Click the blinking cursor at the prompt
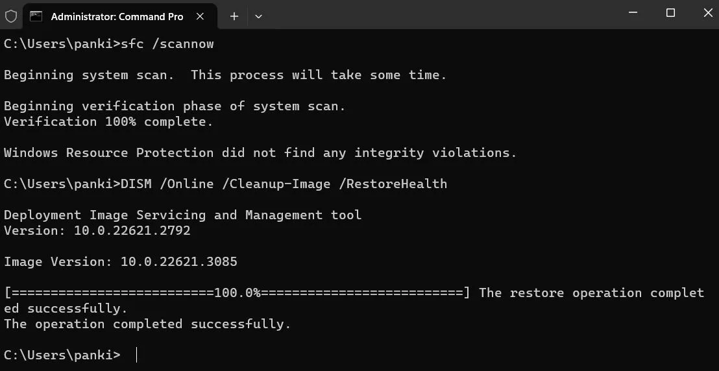The image size is (719, 371). 137,355
